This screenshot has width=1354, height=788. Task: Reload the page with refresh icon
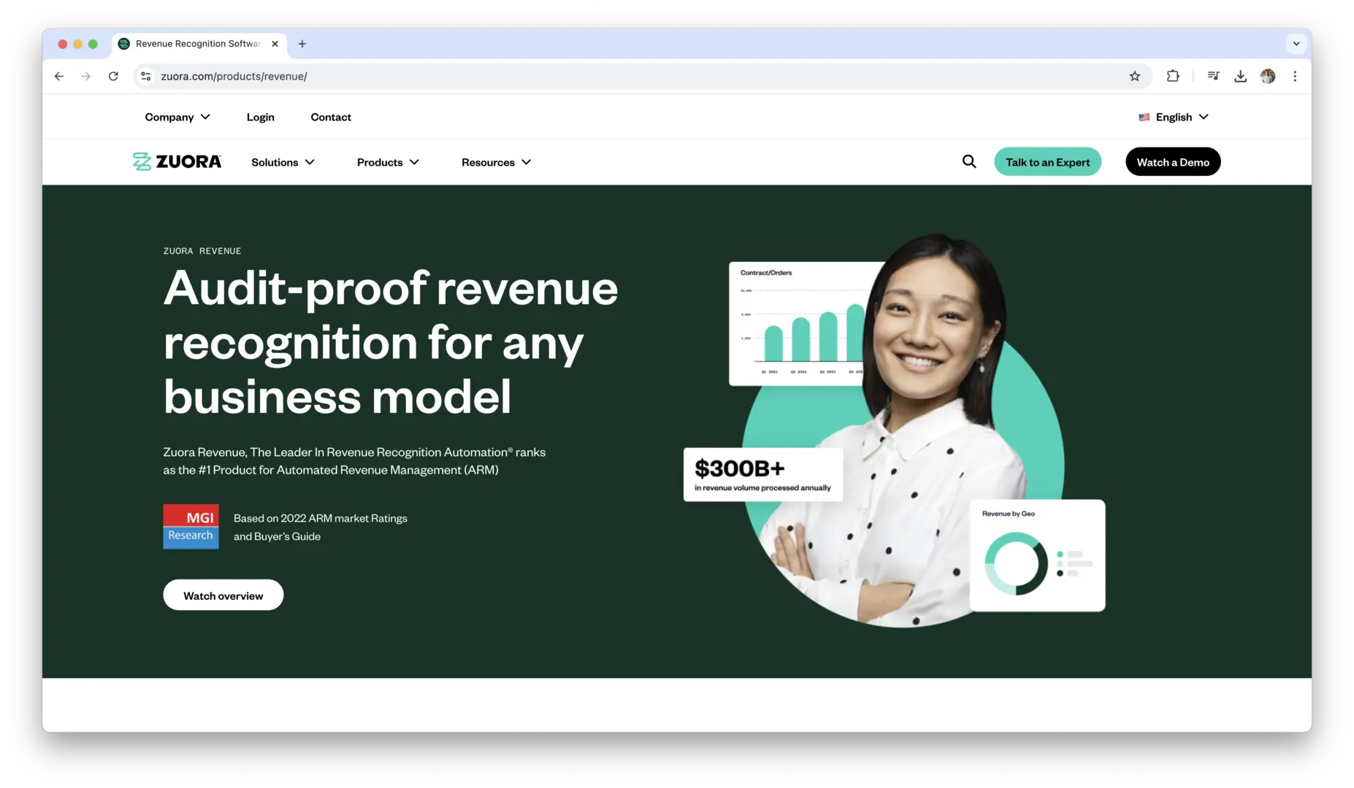tap(113, 76)
